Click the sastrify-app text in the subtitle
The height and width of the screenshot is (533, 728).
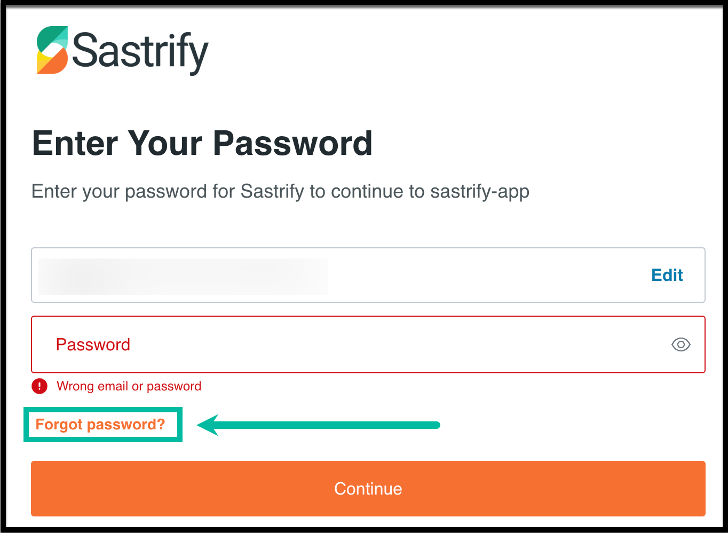pos(479,191)
